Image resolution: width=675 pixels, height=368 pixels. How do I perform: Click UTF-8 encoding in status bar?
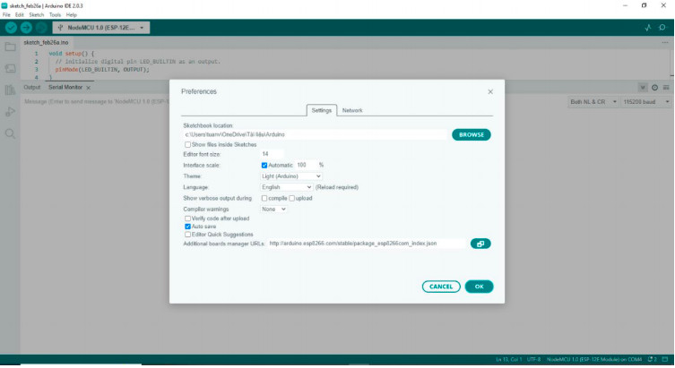pos(533,359)
